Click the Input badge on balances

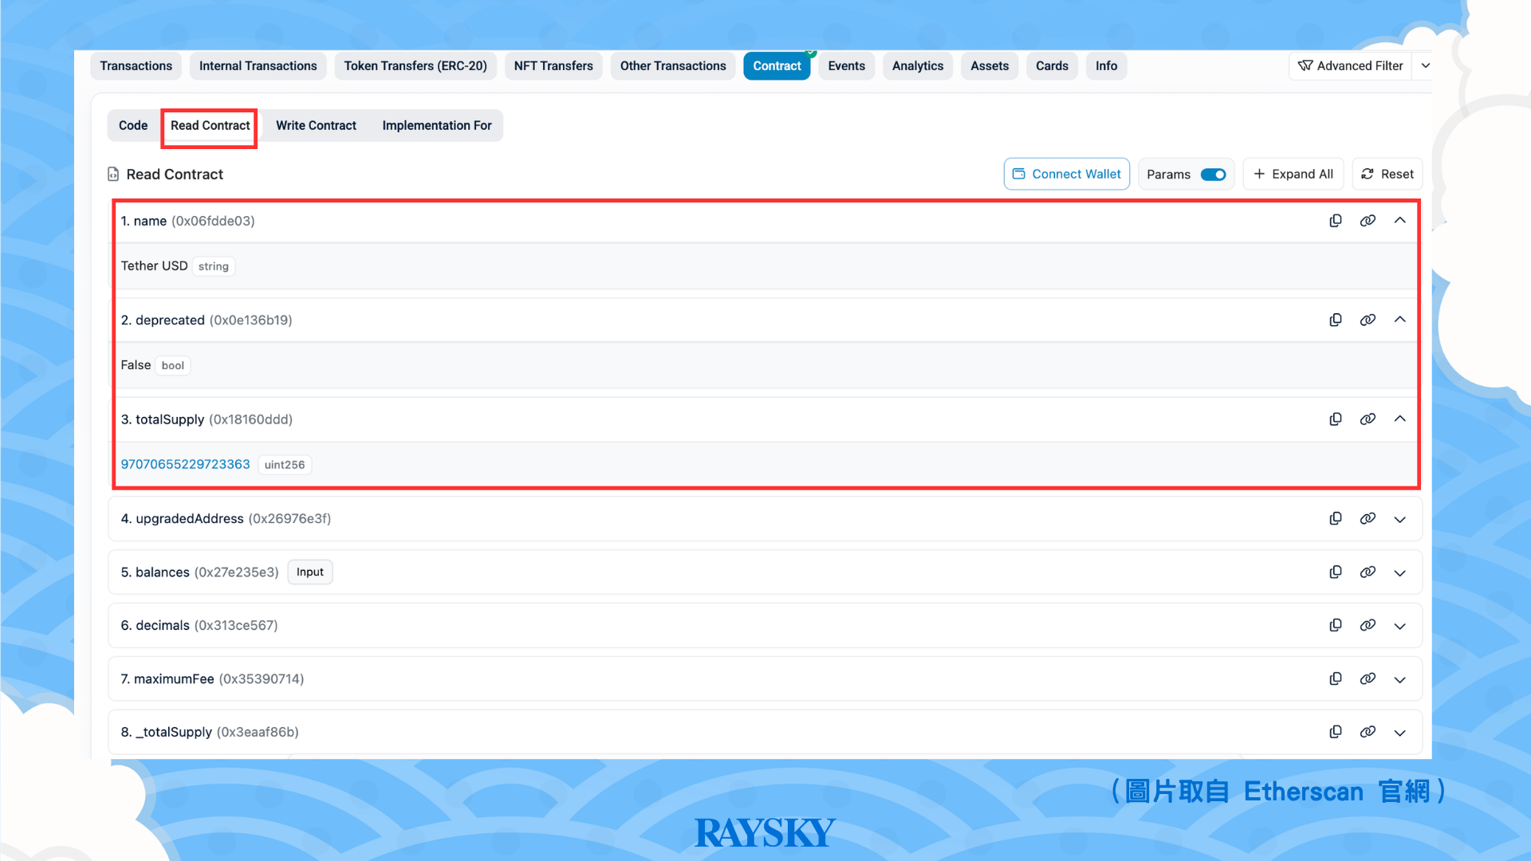[x=310, y=572]
